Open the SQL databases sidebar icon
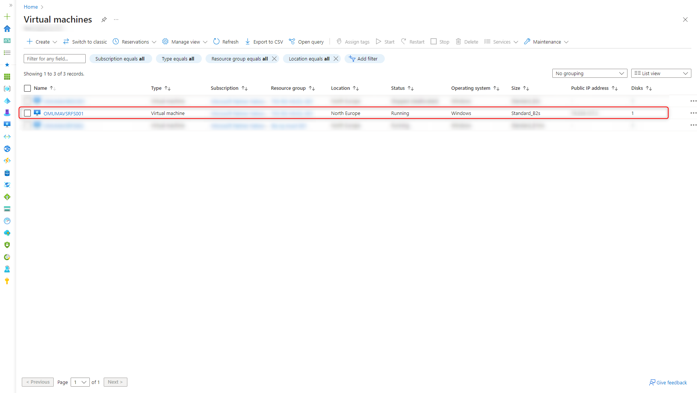697x393 pixels. tap(7, 173)
